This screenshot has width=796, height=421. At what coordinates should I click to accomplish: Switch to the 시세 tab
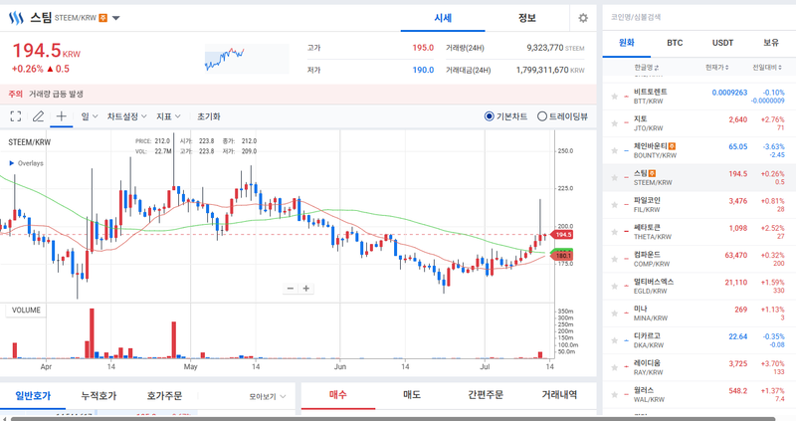[x=443, y=18]
